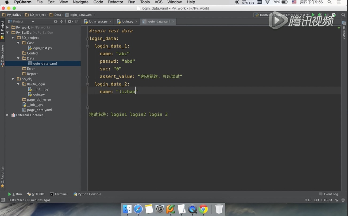Click the green Run button in toolbar
Image resolution: width=348 pixels, height=216 pixels.
(x=313, y=15)
